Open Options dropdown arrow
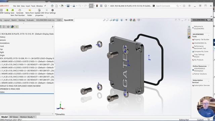The width and height of the screenshot is (215, 121). (x=109, y=6)
